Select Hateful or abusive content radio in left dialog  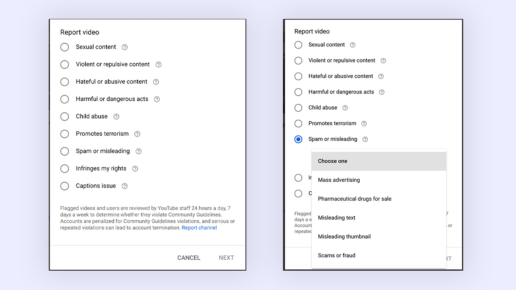(64, 82)
